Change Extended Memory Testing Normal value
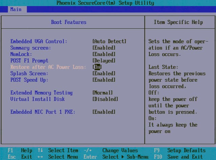 [x=102, y=93]
